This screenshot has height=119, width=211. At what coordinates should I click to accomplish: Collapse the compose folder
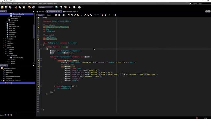click(x=7, y=56)
